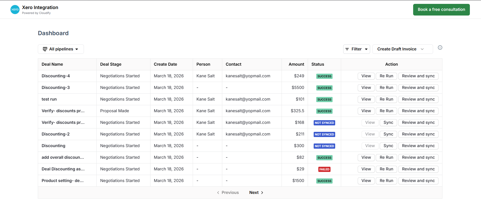
Task: Re Run the Discounting-4 deal
Action: 386,76
